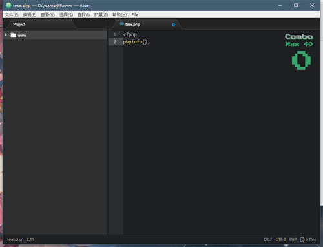Viewport: 323px width, 247px height.
Task: Click the tese.php* status bar filename
Action: [x=15, y=239]
